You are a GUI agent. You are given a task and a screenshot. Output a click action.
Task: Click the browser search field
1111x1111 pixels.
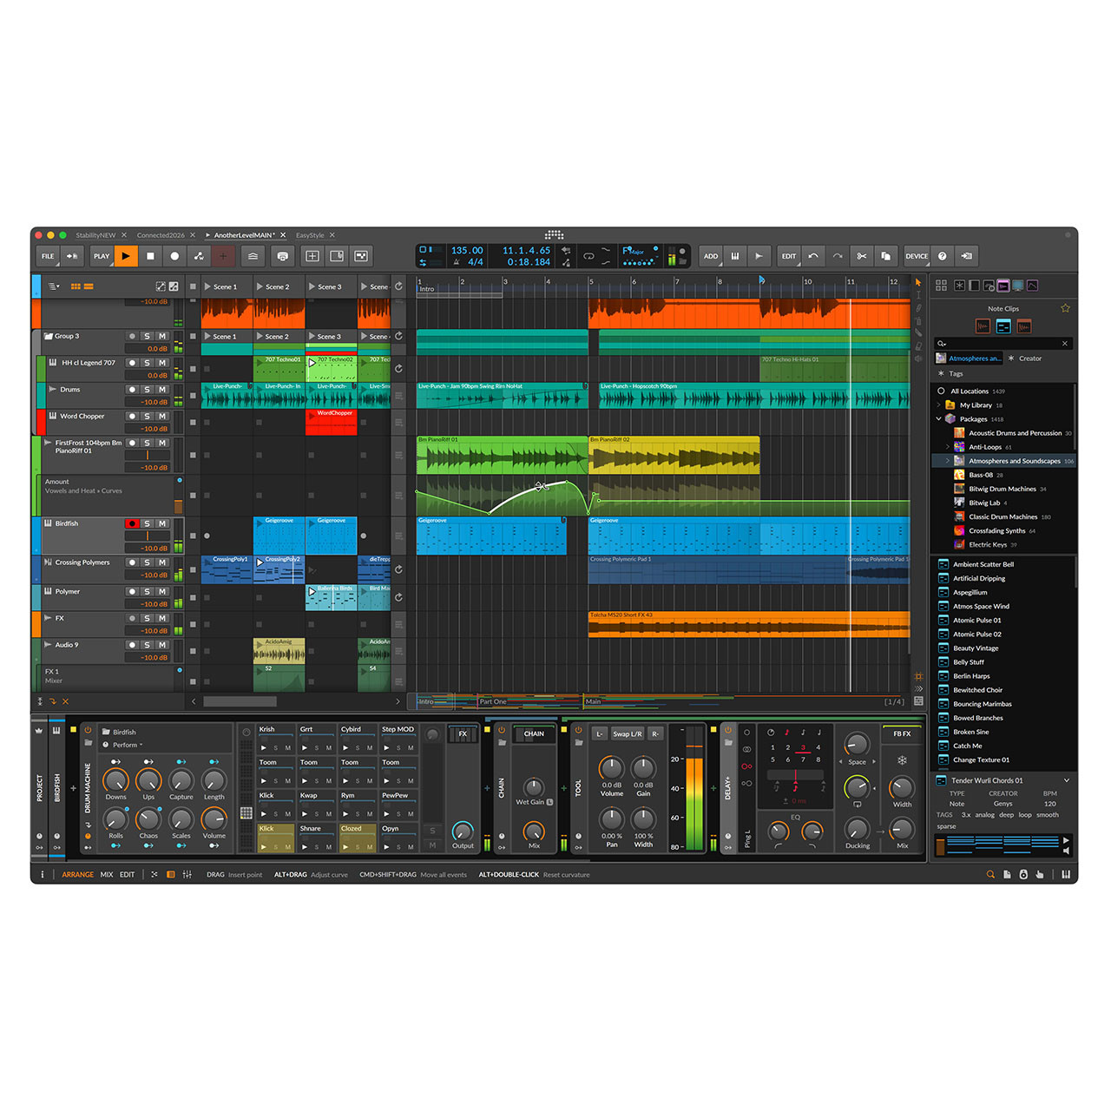pyautogui.click(x=998, y=343)
